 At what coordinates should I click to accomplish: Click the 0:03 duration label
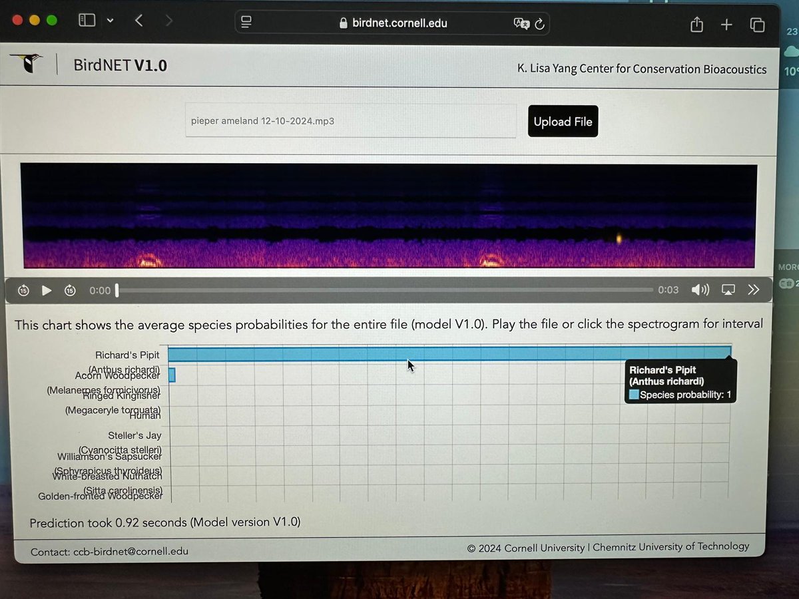point(668,290)
